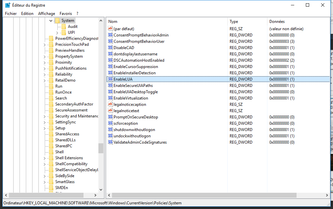Select the RunOnce key in the tree
The height and width of the screenshot is (209, 333).
click(x=64, y=92)
